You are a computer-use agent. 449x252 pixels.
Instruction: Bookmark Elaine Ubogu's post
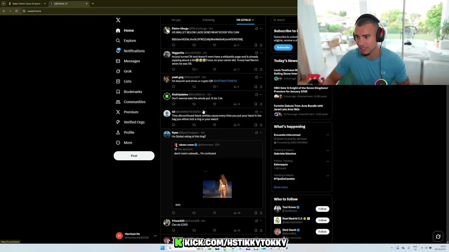coord(256,45)
